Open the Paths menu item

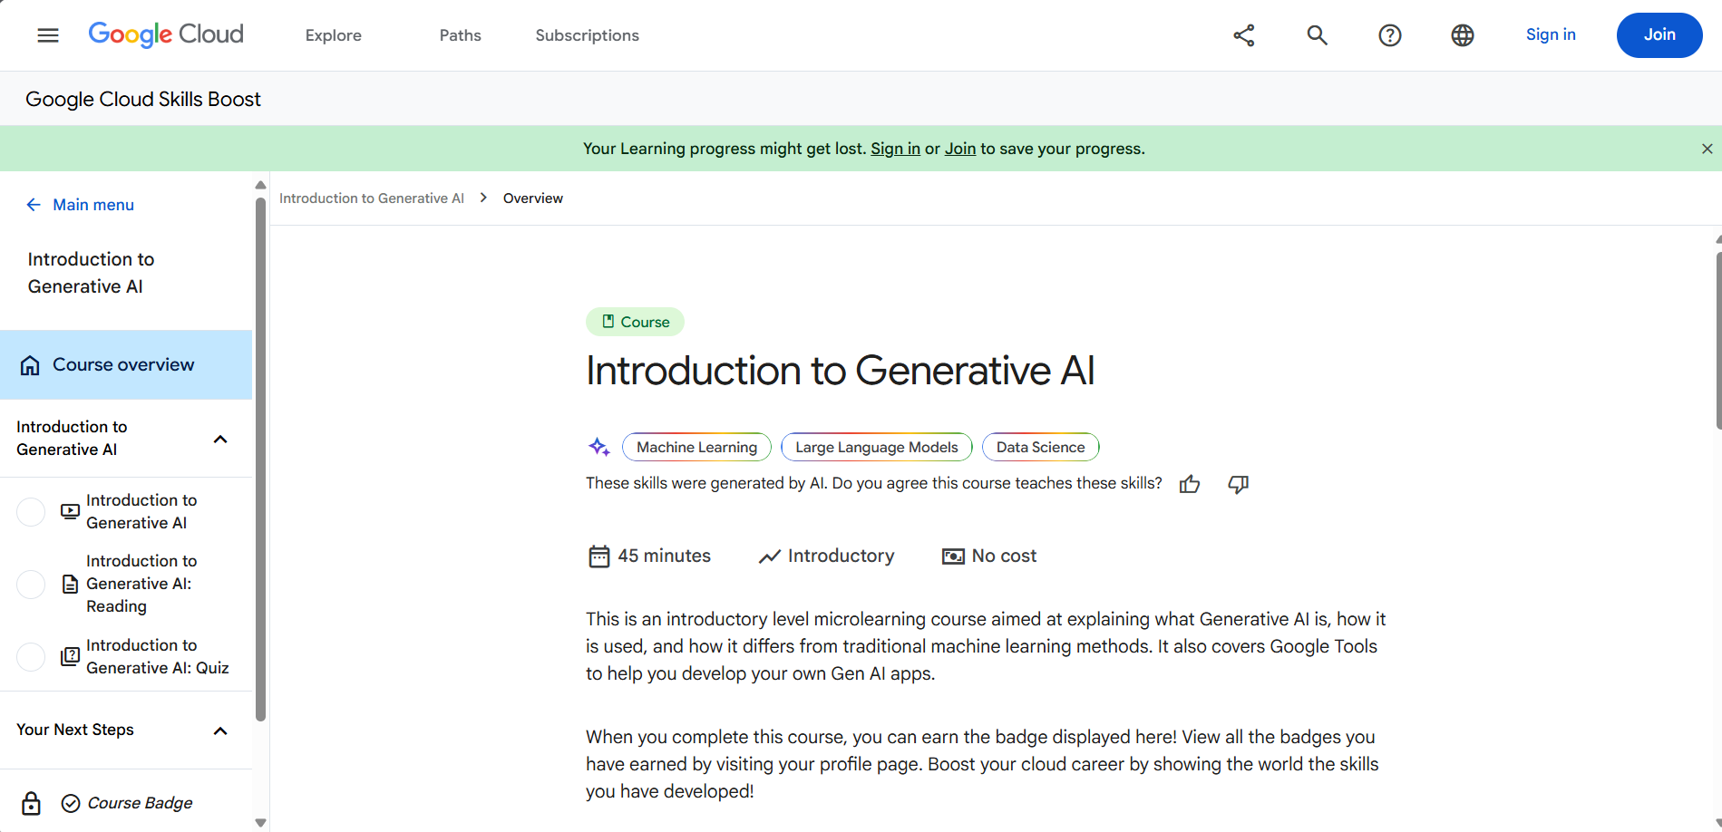pos(461,35)
